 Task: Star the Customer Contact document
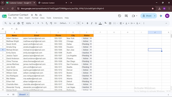(x=32, y=15)
